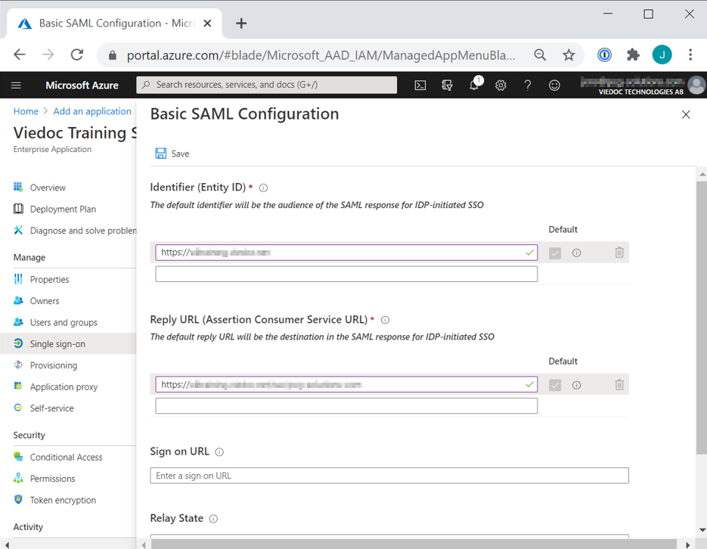Open Chrome's three-dot menu
707x549 pixels.
tap(690, 54)
